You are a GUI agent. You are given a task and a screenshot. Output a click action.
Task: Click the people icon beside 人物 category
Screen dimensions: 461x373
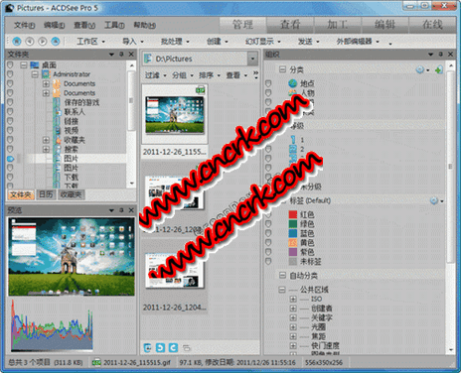[x=292, y=92]
